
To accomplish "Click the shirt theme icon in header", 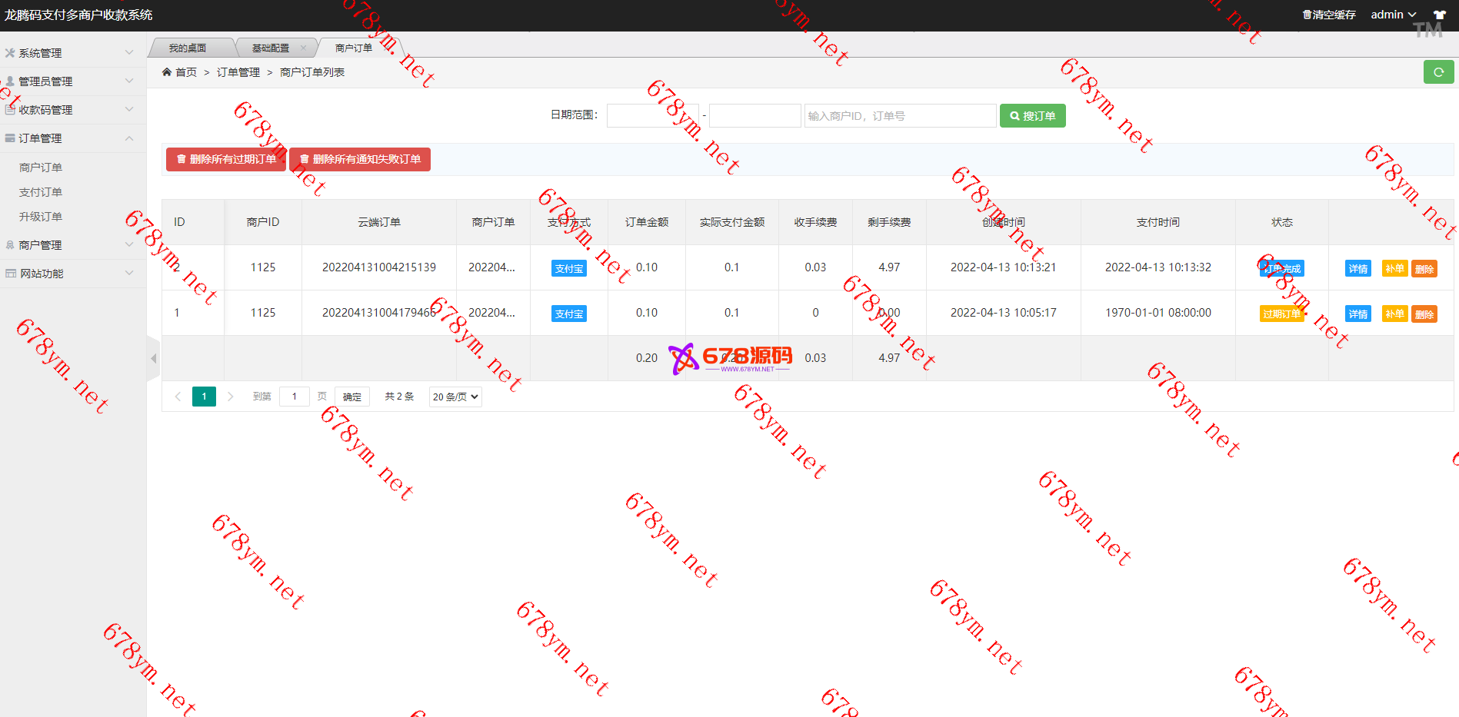I will pos(1439,15).
